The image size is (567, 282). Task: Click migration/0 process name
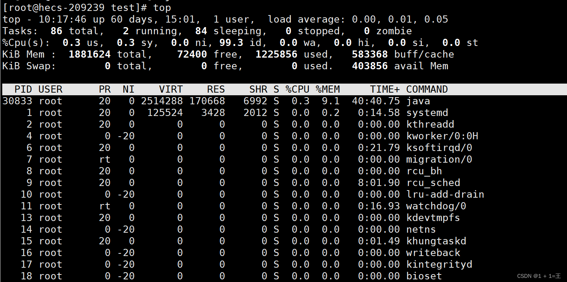(439, 160)
